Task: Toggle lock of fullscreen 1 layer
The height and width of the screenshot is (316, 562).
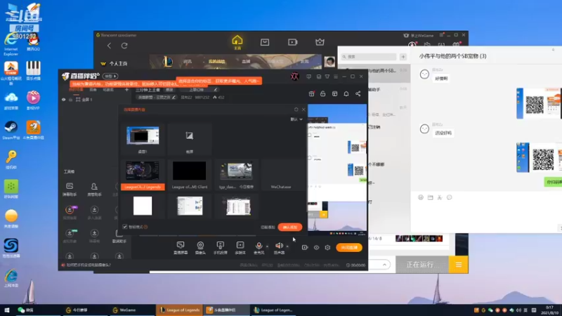Action: click(x=71, y=100)
